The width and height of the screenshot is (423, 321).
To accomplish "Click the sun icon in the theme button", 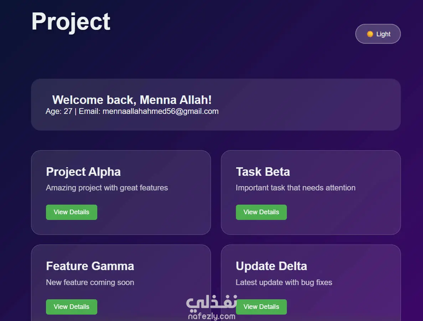I will [x=370, y=34].
